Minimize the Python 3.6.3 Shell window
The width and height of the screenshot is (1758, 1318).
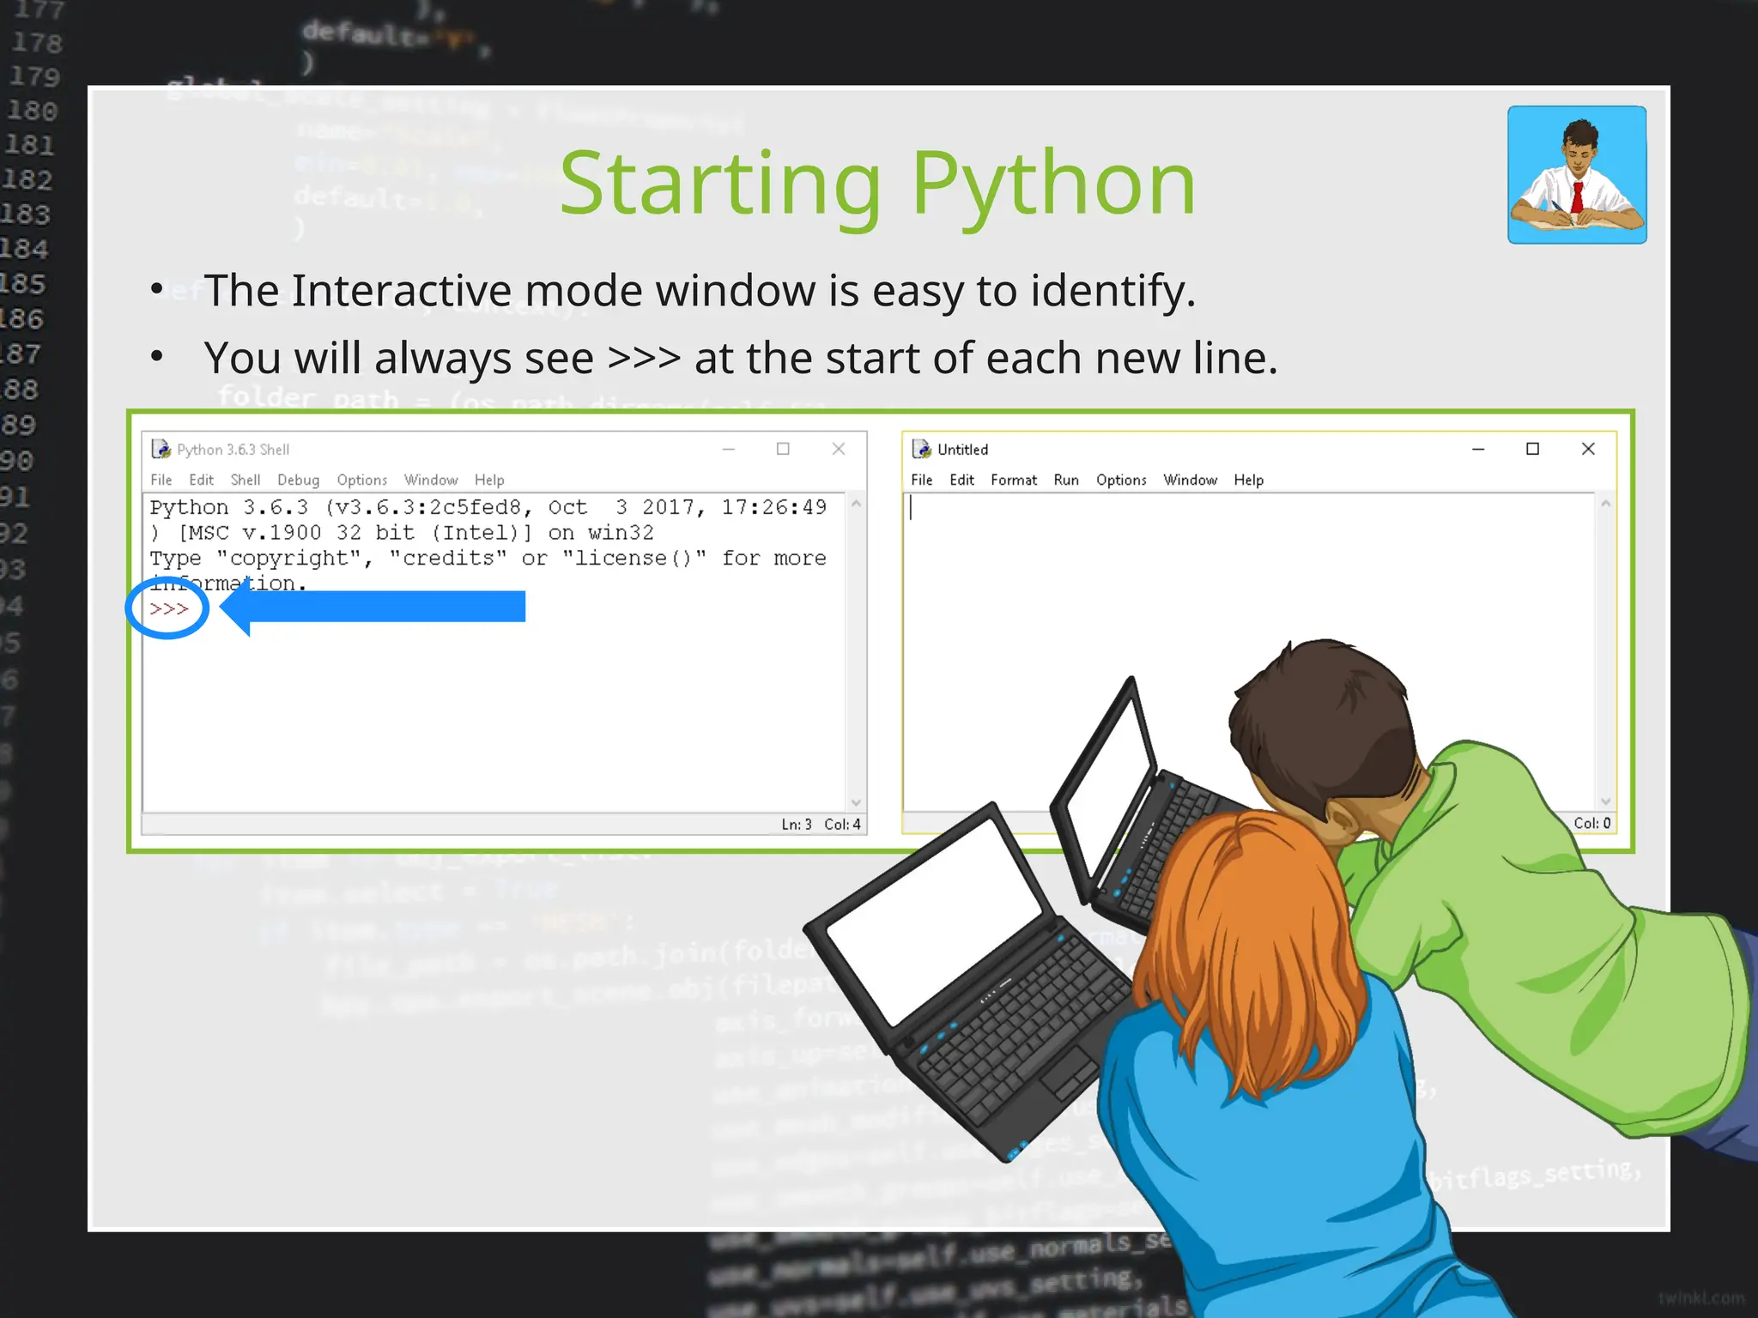pyautogui.click(x=729, y=449)
